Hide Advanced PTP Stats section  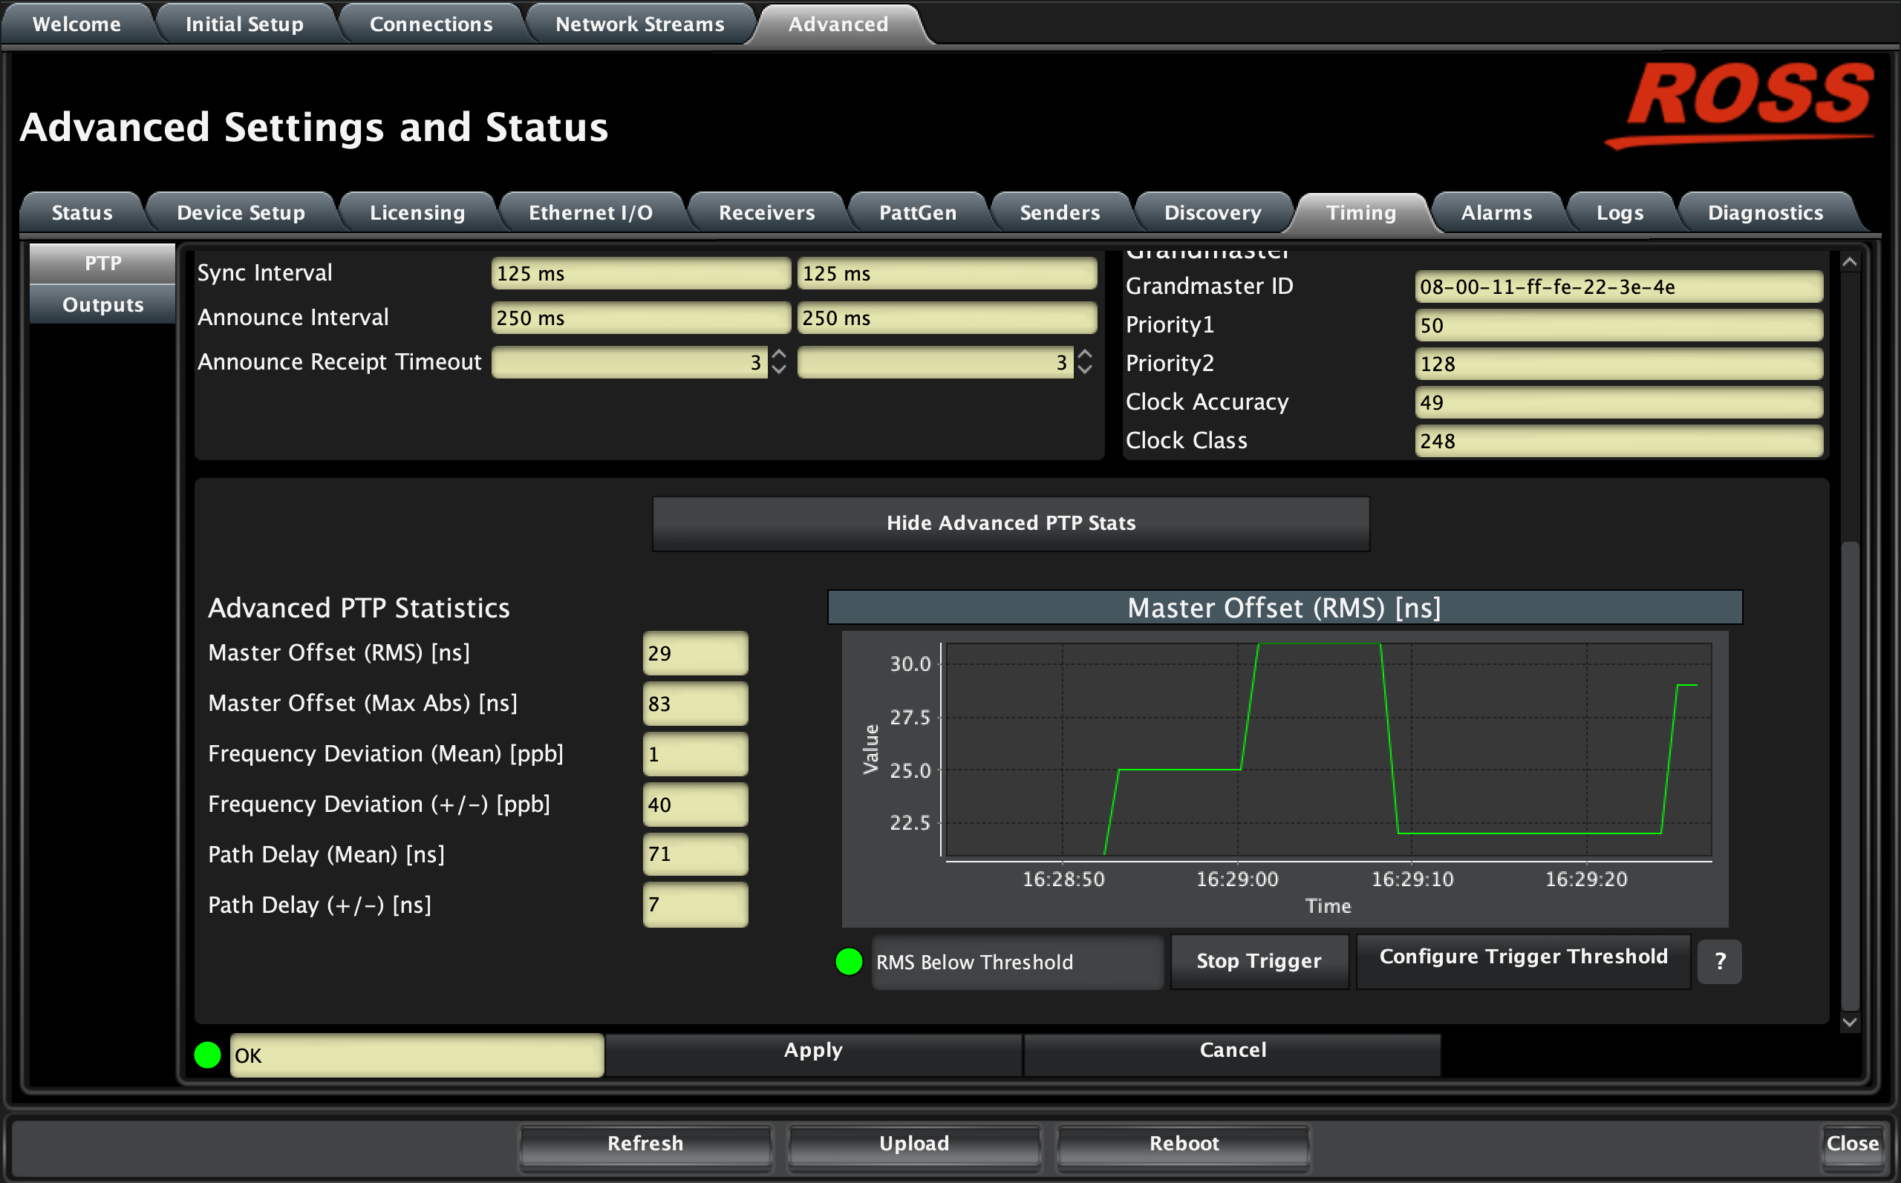click(1011, 522)
